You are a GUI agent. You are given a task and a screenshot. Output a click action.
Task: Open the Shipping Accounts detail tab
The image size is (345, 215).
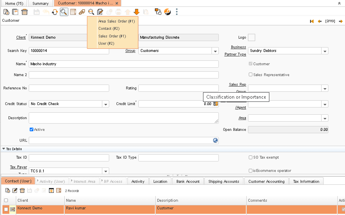[224, 181]
